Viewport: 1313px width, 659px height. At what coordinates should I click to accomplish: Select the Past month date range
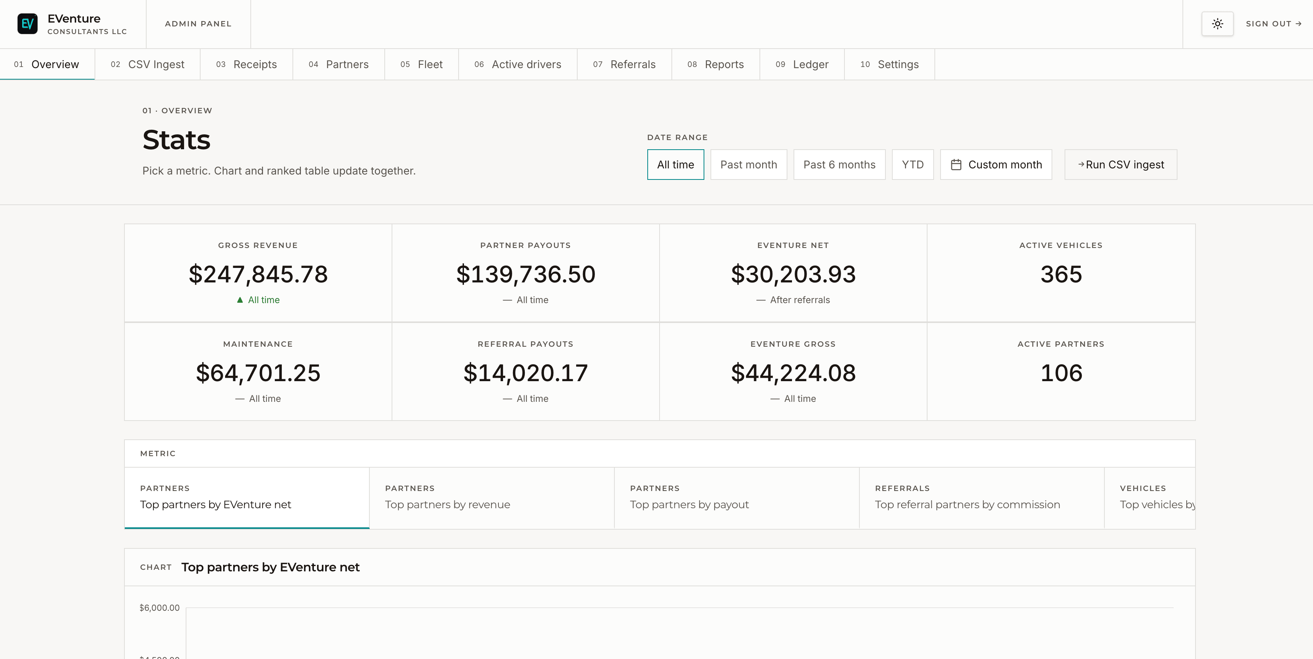[748, 165]
